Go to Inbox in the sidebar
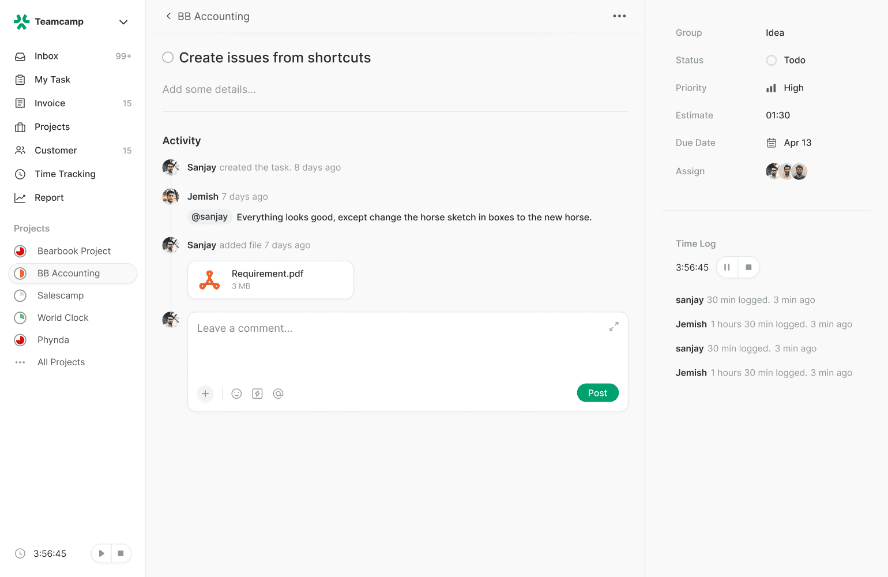 click(x=46, y=56)
